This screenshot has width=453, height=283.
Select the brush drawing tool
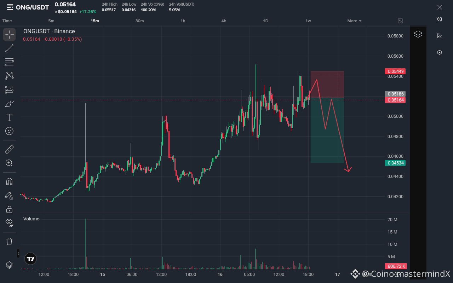click(10, 104)
